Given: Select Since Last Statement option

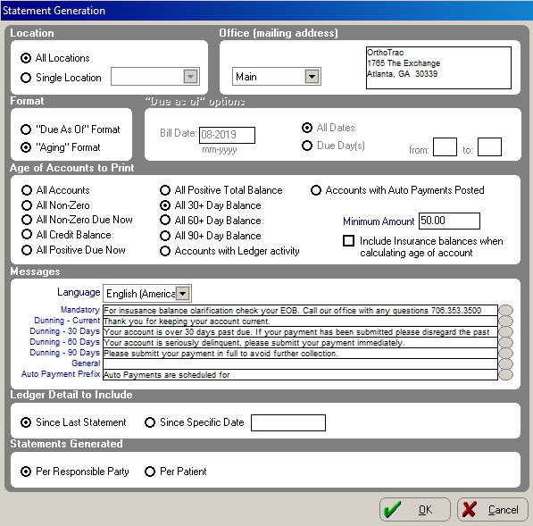Looking at the screenshot, I should pos(26,422).
